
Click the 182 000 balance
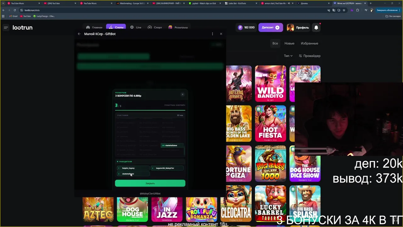(x=246, y=27)
